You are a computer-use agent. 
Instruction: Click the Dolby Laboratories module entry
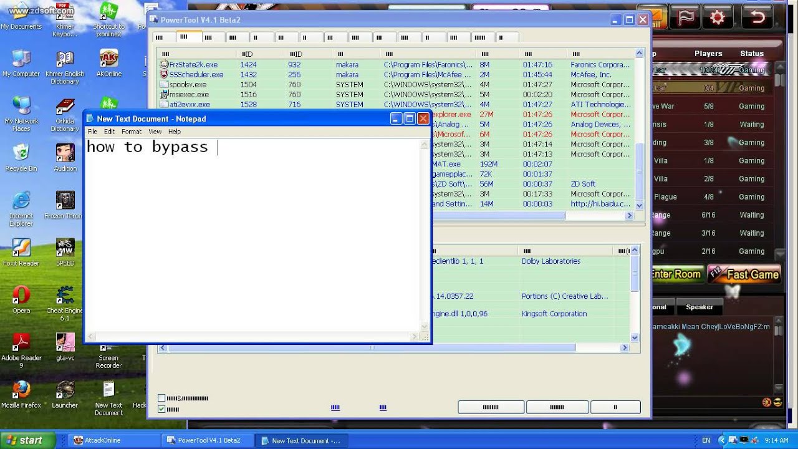(550, 261)
